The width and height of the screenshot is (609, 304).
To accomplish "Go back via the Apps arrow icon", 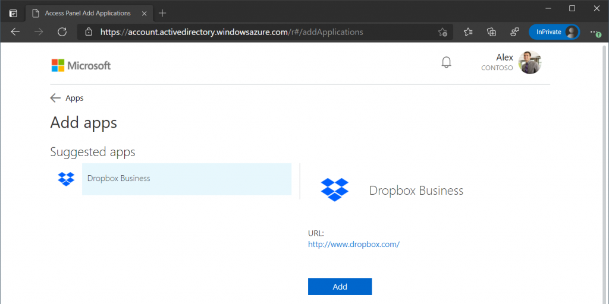I will (55, 98).
